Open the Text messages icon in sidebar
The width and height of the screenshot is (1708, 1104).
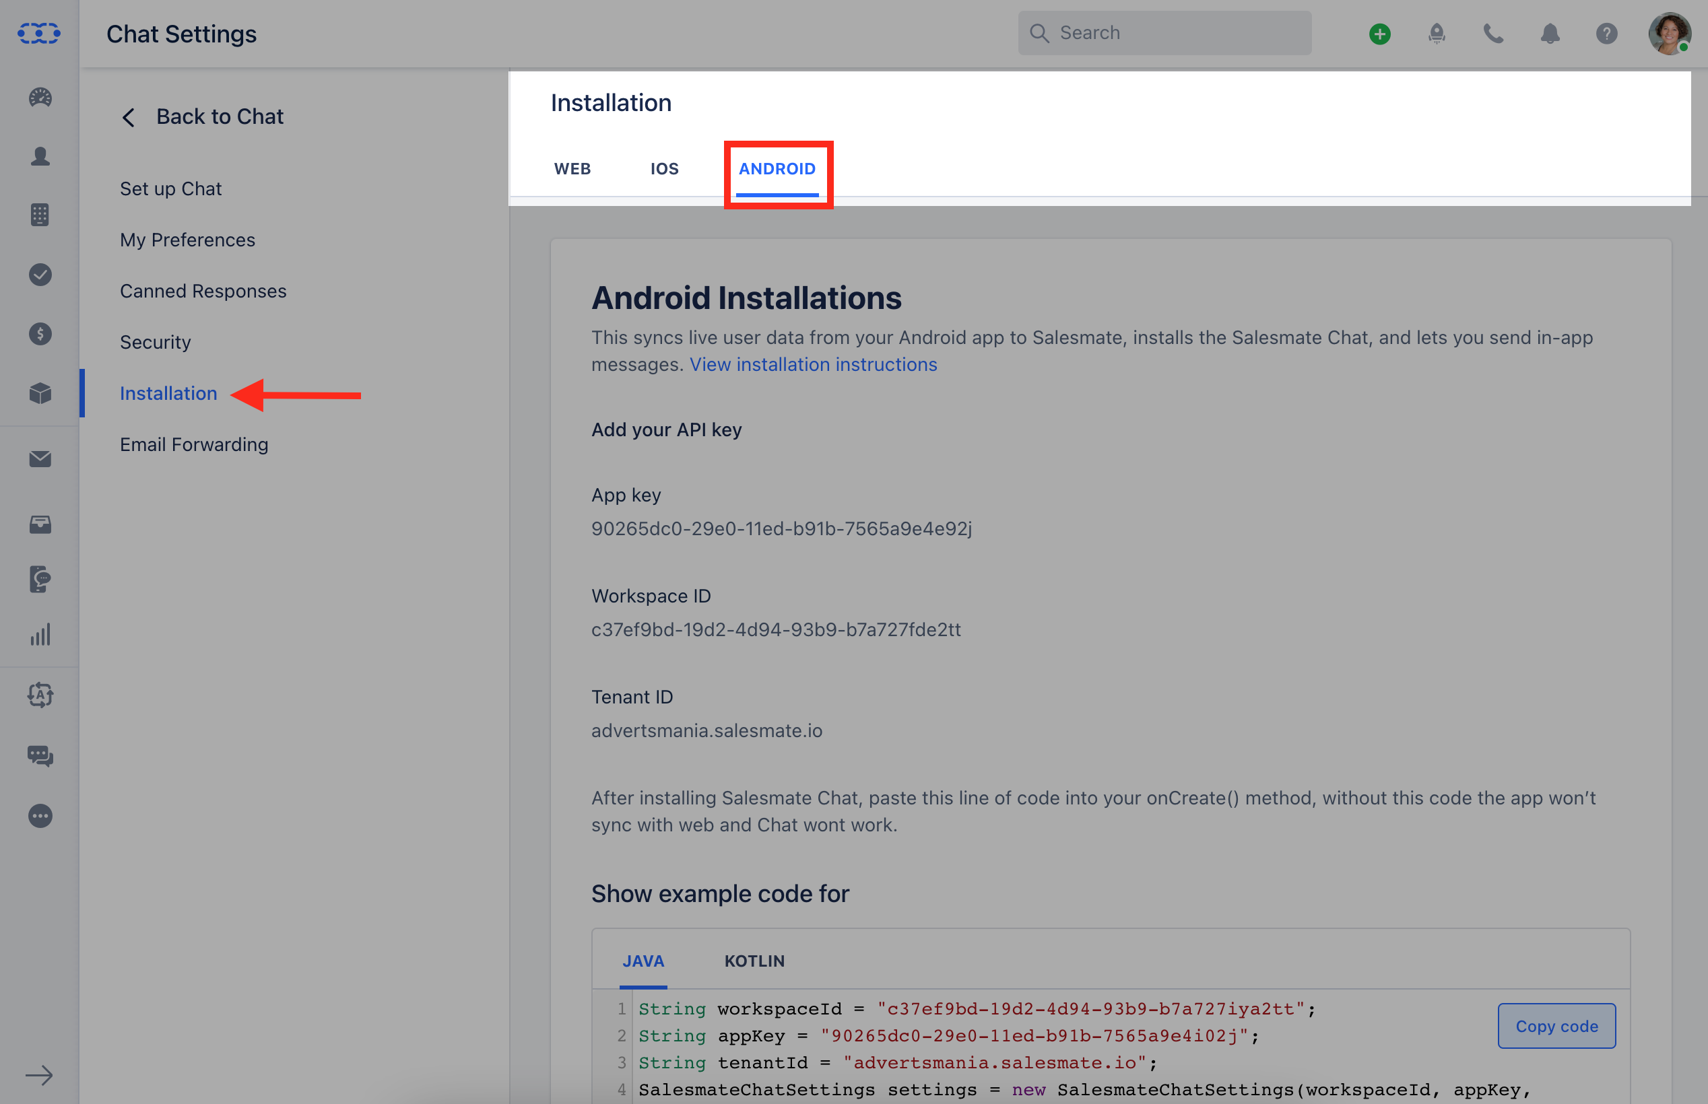click(x=40, y=579)
